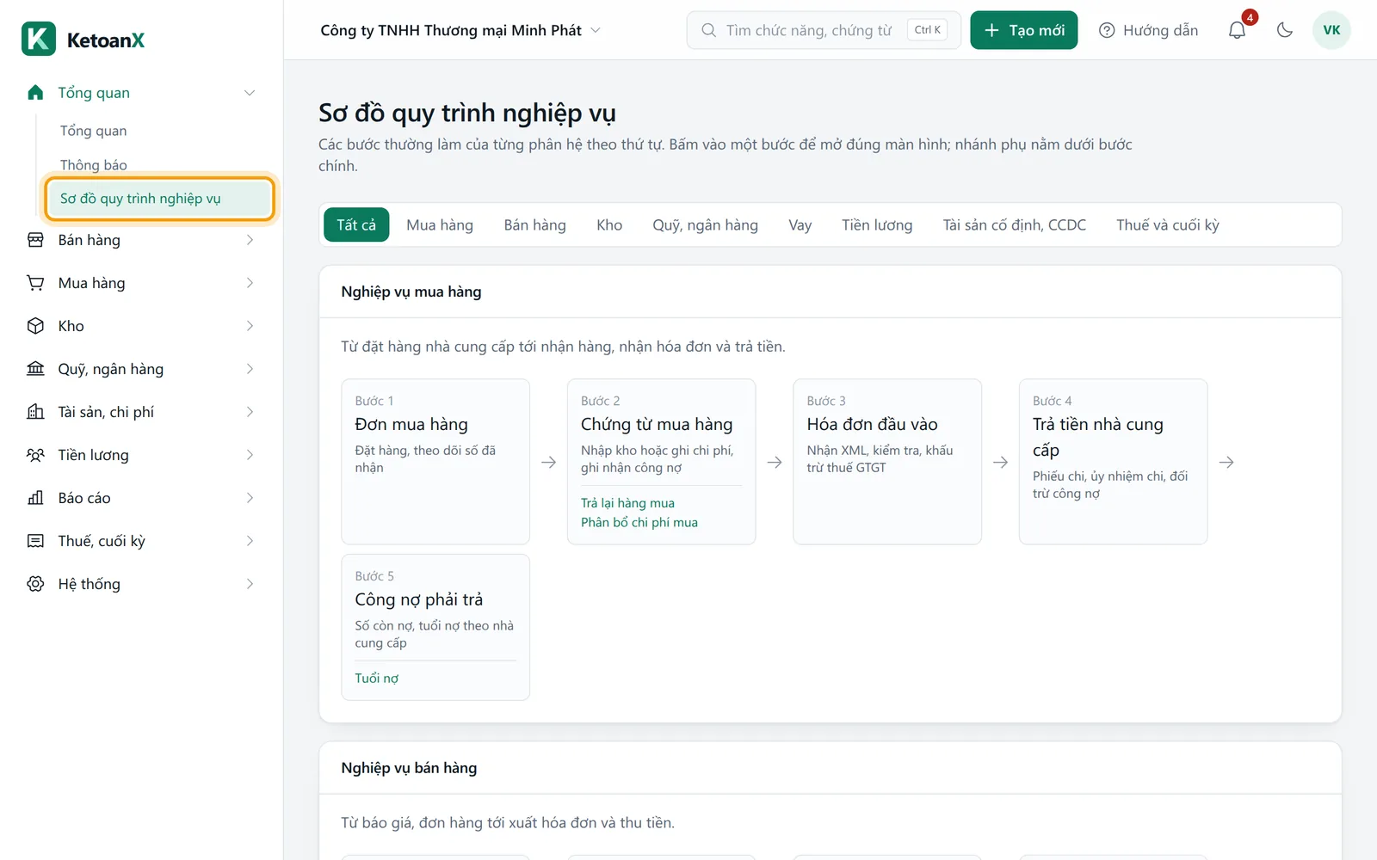This screenshot has height=860, width=1377.
Task: Open the company selector Minh Phát dropdown
Action: click(460, 30)
